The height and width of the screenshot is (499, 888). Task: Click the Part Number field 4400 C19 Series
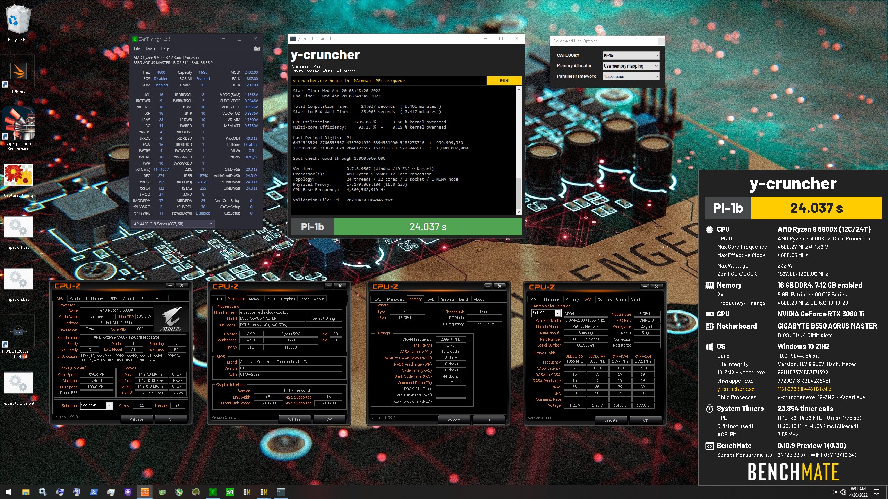click(585, 339)
